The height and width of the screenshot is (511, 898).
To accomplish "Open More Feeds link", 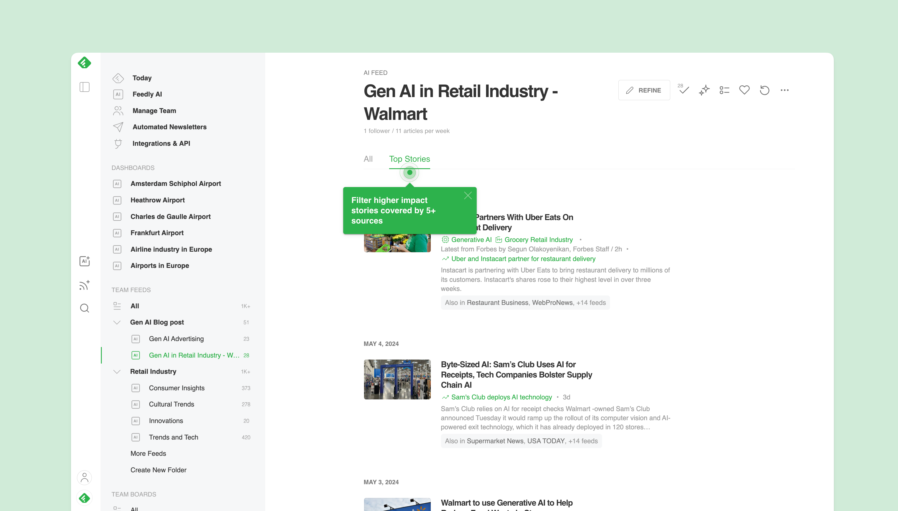I will click(148, 453).
